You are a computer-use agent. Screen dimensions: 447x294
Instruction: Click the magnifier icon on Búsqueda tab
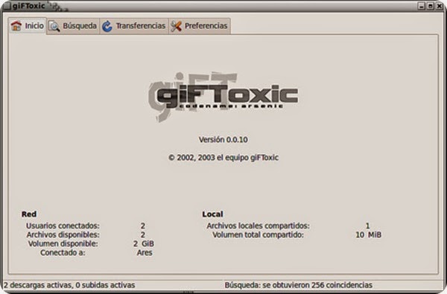pyautogui.click(x=54, y=26)
